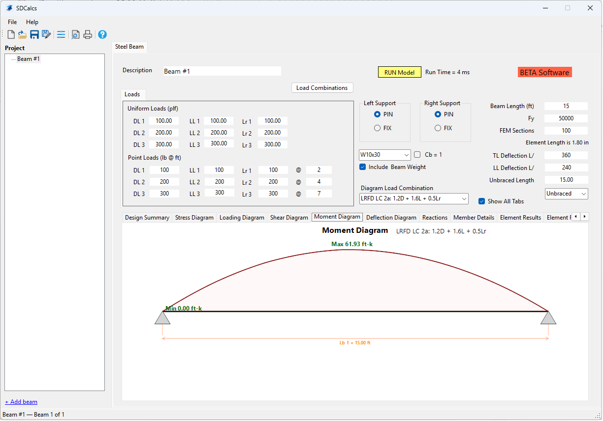The width and height of the screenshot is (603, 421).
Task: Select FIX for Right Support
Action: [444, 128]
